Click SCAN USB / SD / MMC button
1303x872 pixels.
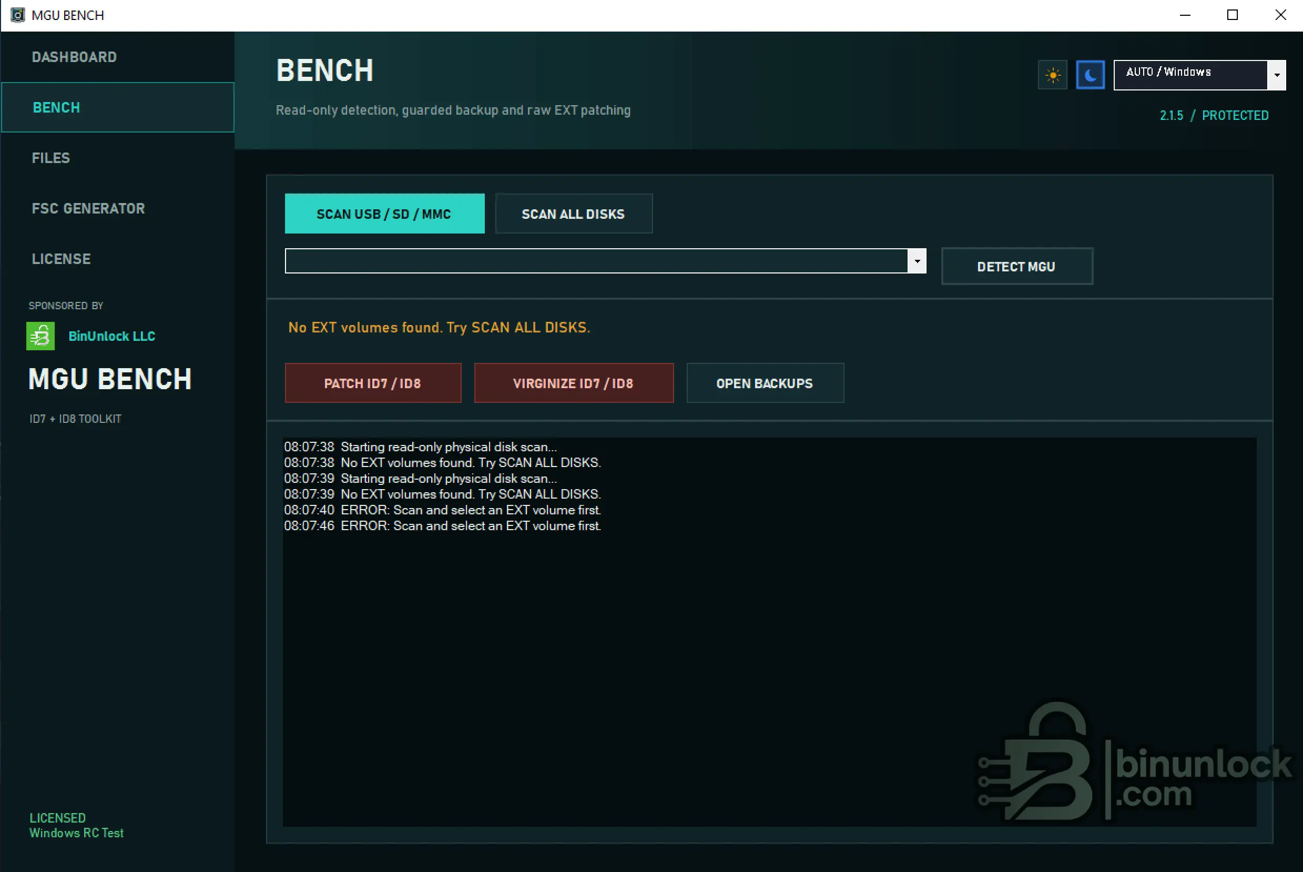click(384, 214)
